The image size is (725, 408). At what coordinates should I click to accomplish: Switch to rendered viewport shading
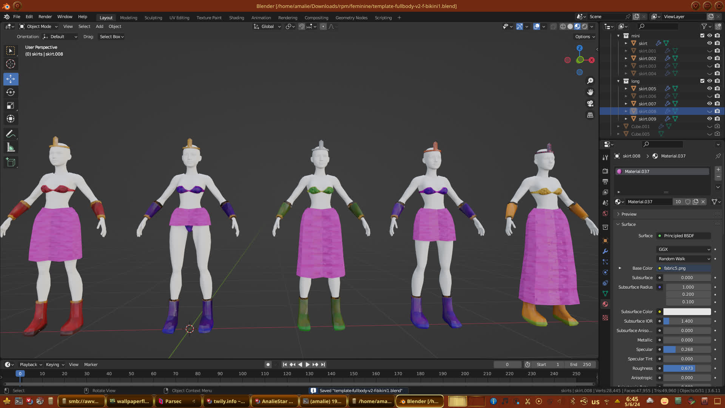(585, 26)
